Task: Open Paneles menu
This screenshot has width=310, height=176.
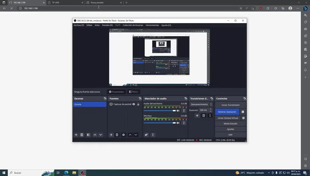Action: (107, 25)
